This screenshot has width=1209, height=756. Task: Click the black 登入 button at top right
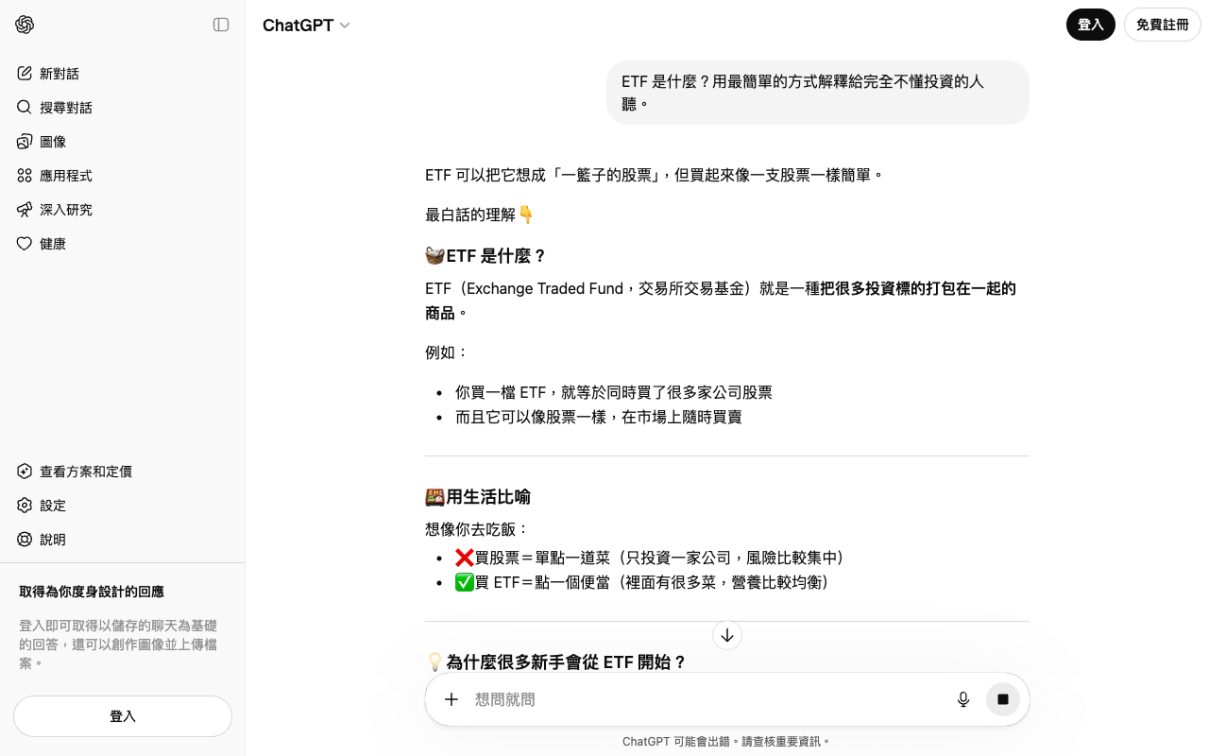pyautogui.click(x=1090, y=25)
